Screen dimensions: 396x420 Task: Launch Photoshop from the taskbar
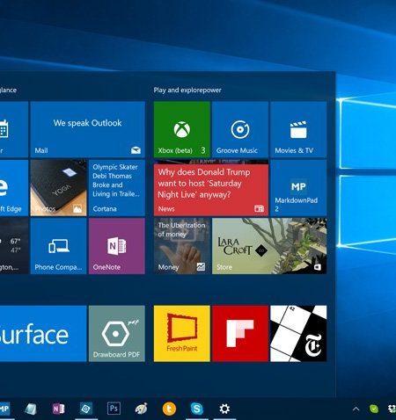tap(114, 409)
